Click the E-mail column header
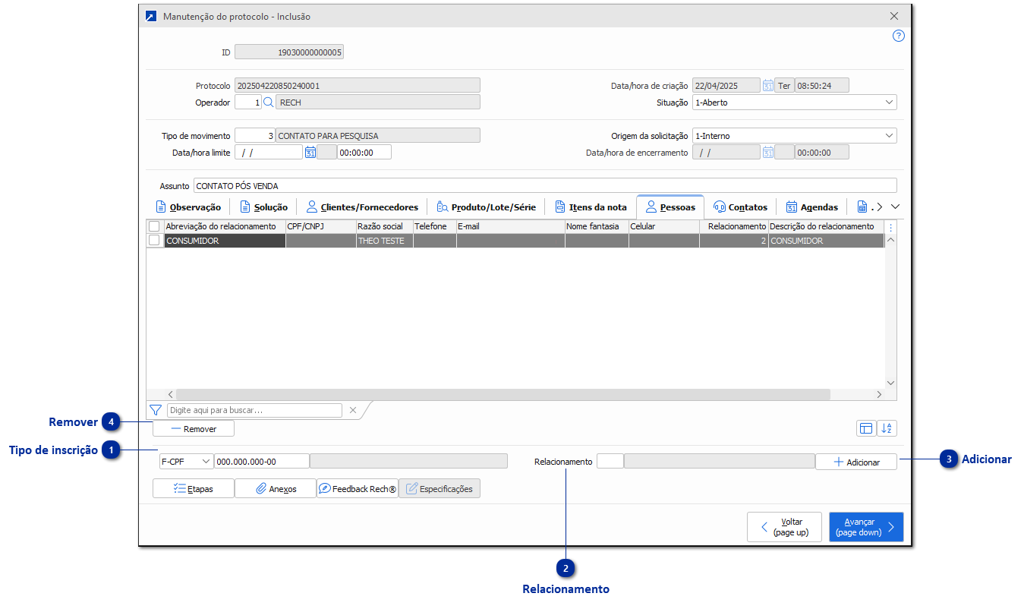Viewport: 1024px width, 609px height. [510, 226]
